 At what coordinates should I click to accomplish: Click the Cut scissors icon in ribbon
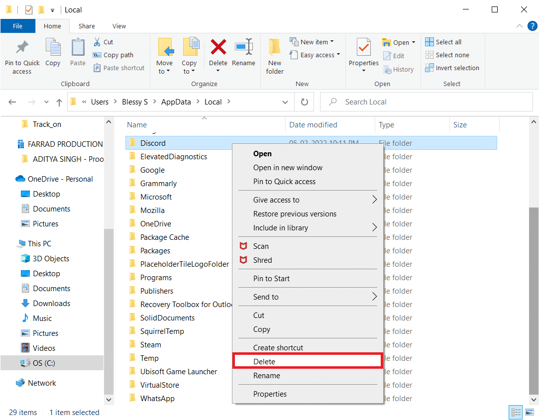pos(97,42)
